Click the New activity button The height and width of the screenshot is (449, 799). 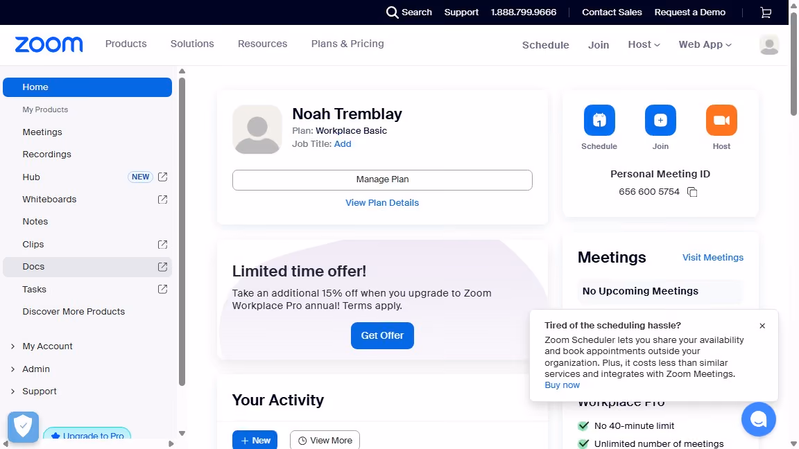255,441
